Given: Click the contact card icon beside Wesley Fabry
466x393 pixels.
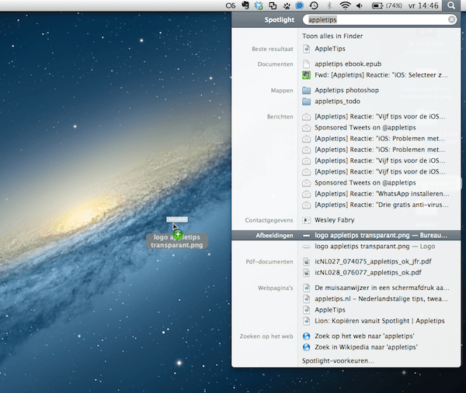Looking at the screenshot, I should point(307,220).
